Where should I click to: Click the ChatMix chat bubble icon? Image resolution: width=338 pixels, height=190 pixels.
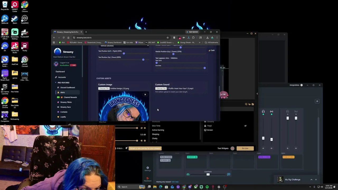(228, 174)
